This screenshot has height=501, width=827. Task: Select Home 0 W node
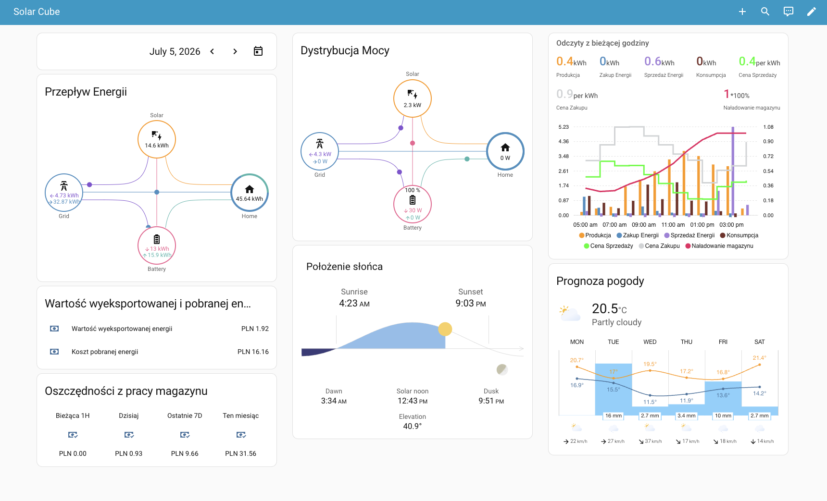(505, 151)
